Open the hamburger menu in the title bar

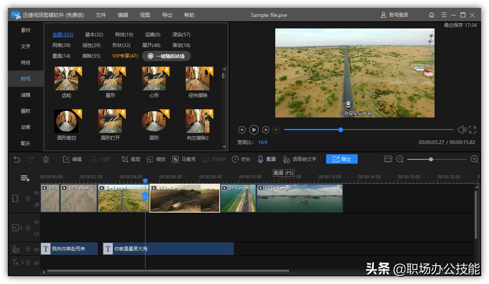click(444, 15)
